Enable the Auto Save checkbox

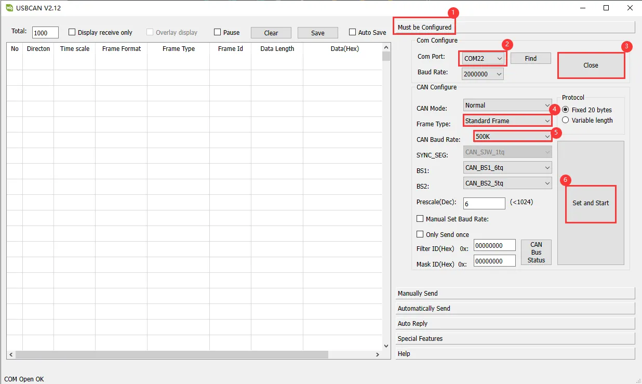353,32
